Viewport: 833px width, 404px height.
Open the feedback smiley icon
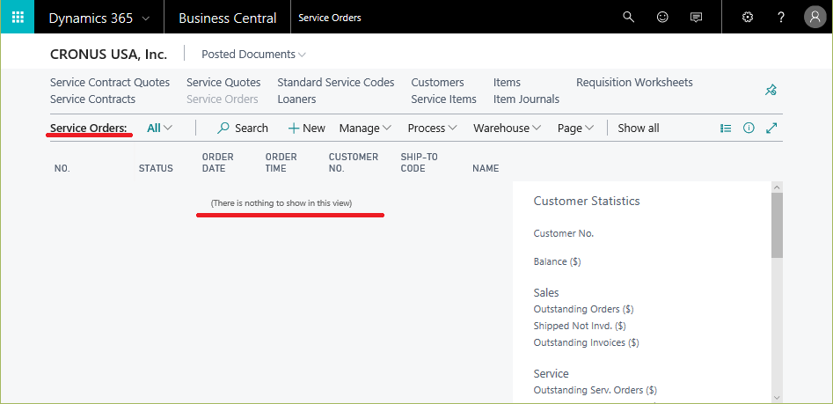[x=662, y=17]
